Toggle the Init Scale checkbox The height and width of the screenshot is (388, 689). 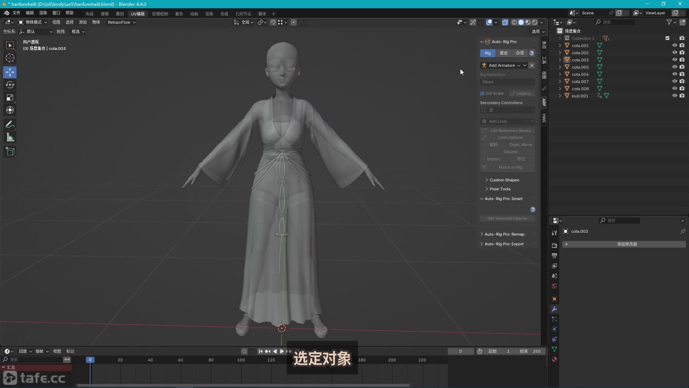482,93
